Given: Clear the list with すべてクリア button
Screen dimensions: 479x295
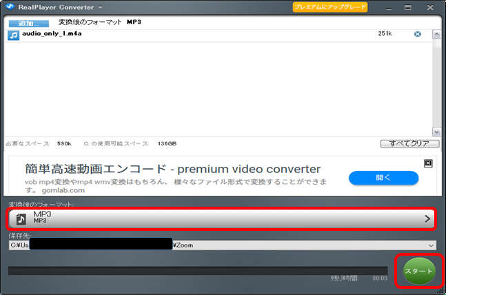Looking at the screenshot, I should pyautogui.click(x=409, y=143).
